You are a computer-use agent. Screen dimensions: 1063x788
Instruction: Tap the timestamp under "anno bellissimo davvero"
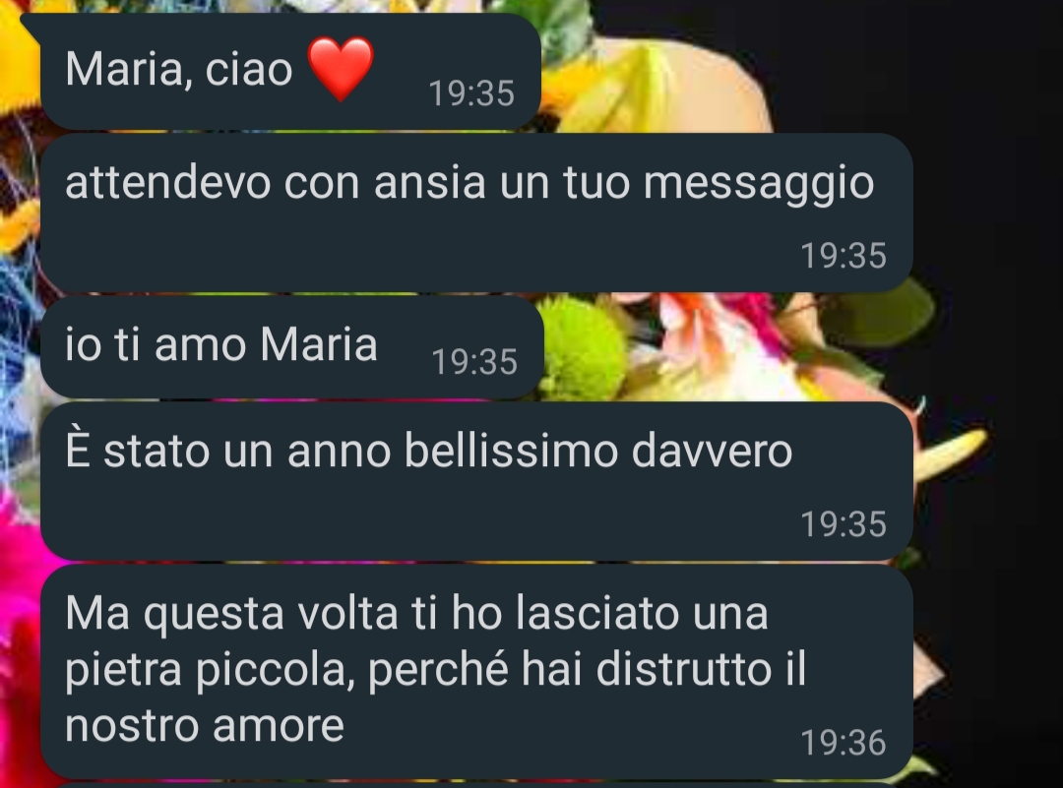(x=844, y=524)
